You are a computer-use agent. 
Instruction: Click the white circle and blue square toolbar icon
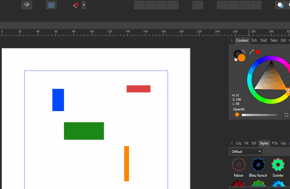(280, 5)
